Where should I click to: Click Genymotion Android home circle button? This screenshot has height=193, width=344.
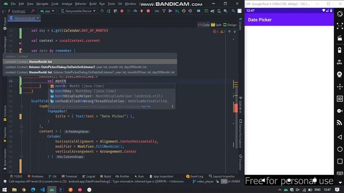click(340, 149)
